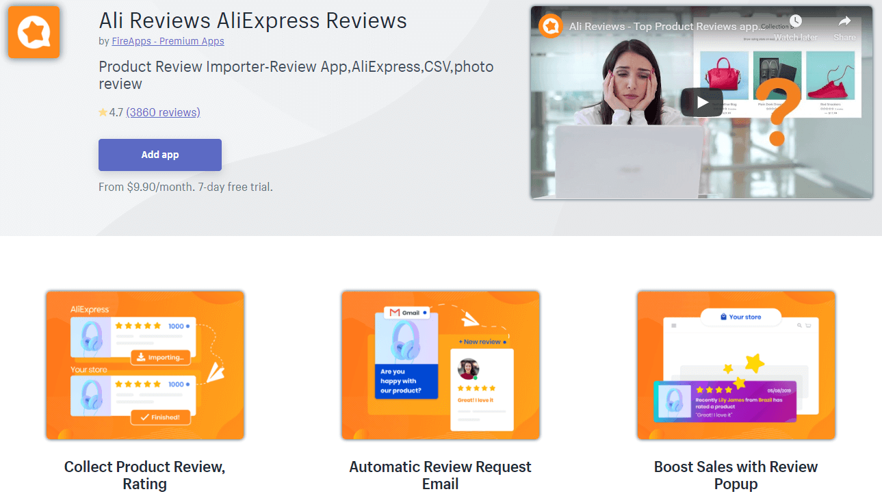Open FireApps - Premium Apps developer link

pos(168,41)
